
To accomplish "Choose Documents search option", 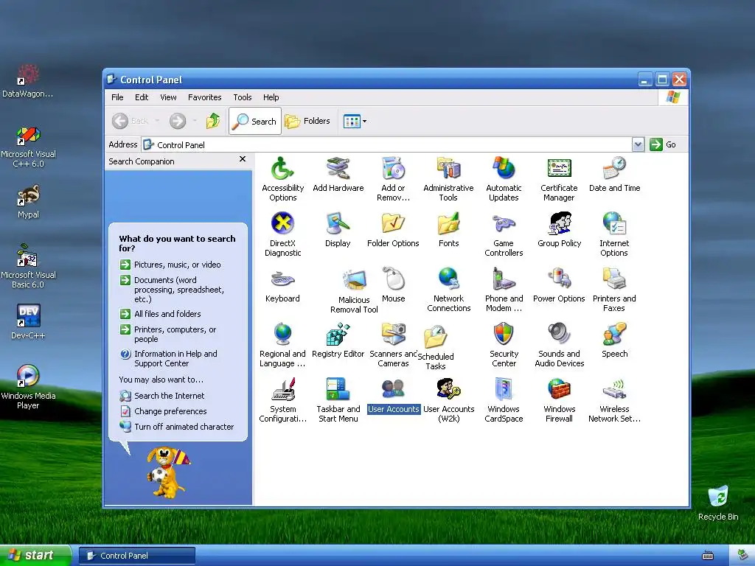I will click(x=173, y=289).
